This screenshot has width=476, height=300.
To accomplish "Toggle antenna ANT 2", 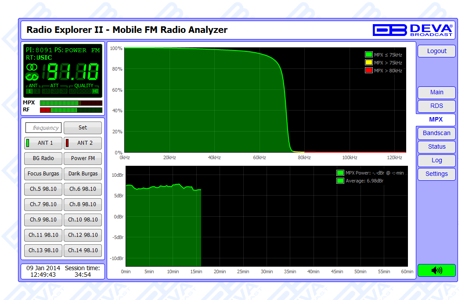I will coord(83,143).
